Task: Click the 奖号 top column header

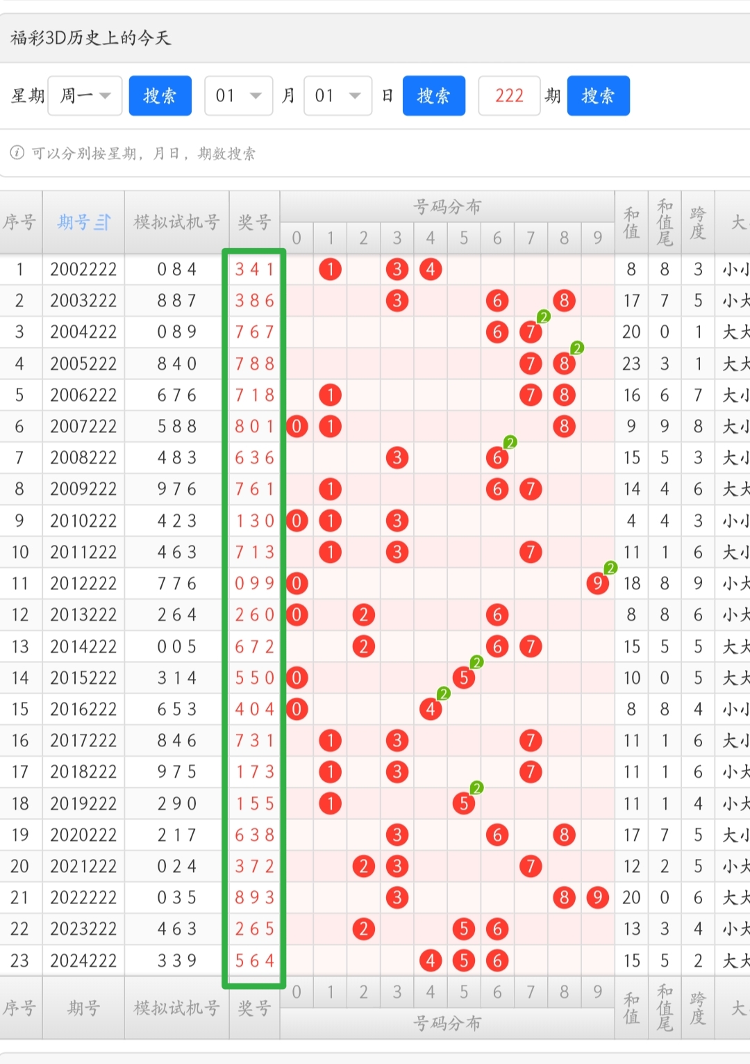Action: point(254,222)
